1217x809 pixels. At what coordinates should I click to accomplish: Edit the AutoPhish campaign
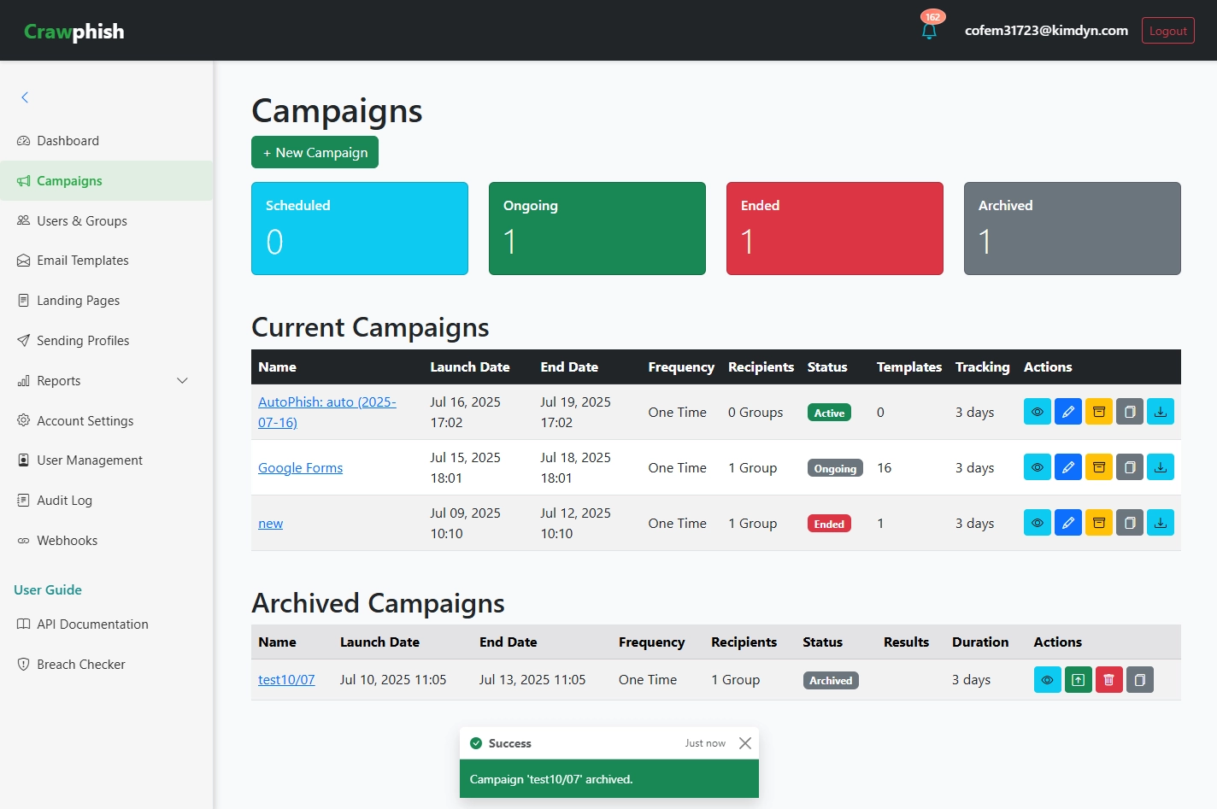[1067, 411]
